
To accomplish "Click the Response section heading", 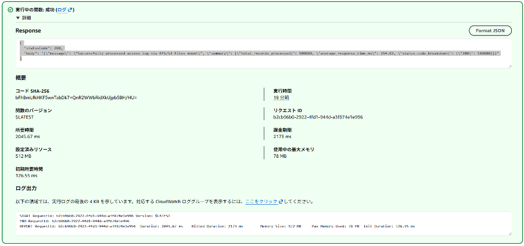I will 28,31.
